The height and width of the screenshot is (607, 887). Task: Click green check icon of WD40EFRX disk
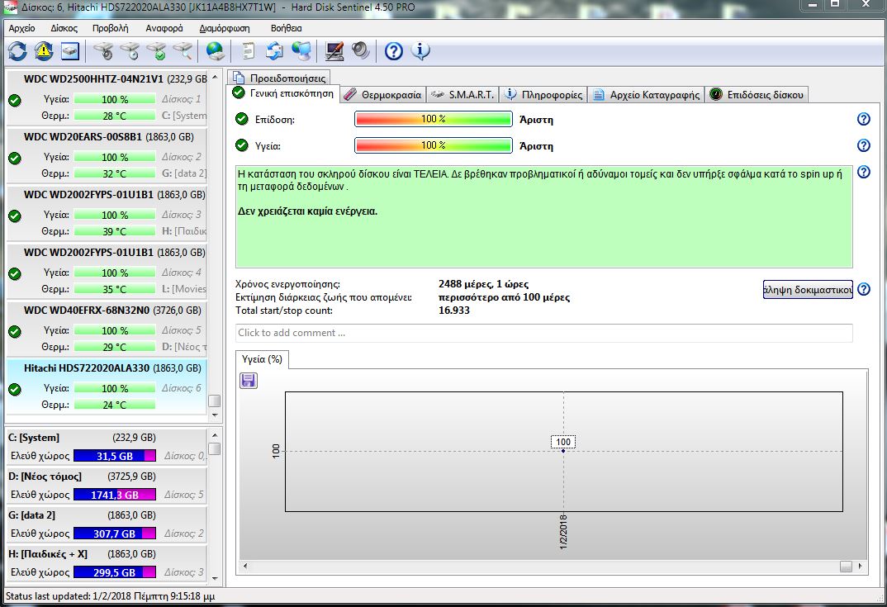coord(15,331)
